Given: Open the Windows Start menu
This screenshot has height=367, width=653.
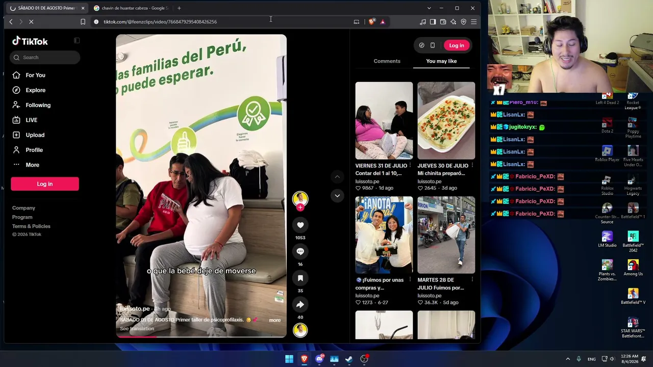Looking at the screenshot, I should pos(289,359).
